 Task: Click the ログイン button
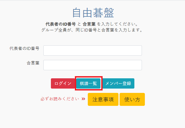tap(63, 83)
